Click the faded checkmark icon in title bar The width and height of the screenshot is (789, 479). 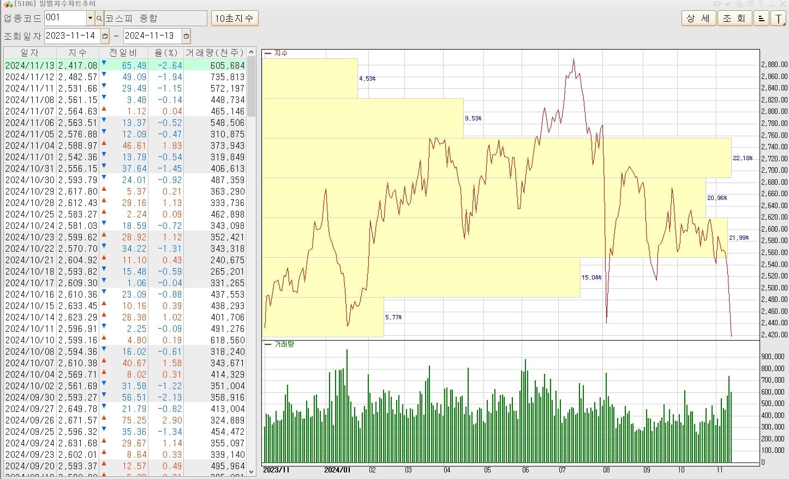(x=728, y=4)
